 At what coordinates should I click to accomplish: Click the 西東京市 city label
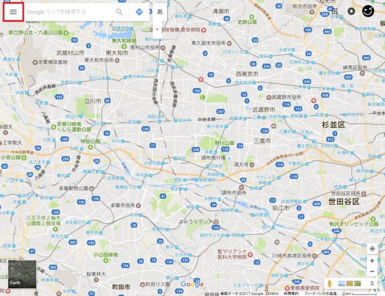pos(247,74)
